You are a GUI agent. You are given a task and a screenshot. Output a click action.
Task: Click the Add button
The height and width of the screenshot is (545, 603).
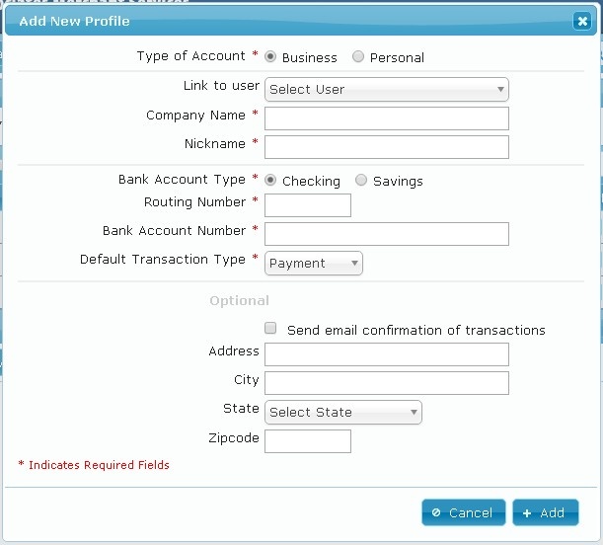(x=546, y=512)
